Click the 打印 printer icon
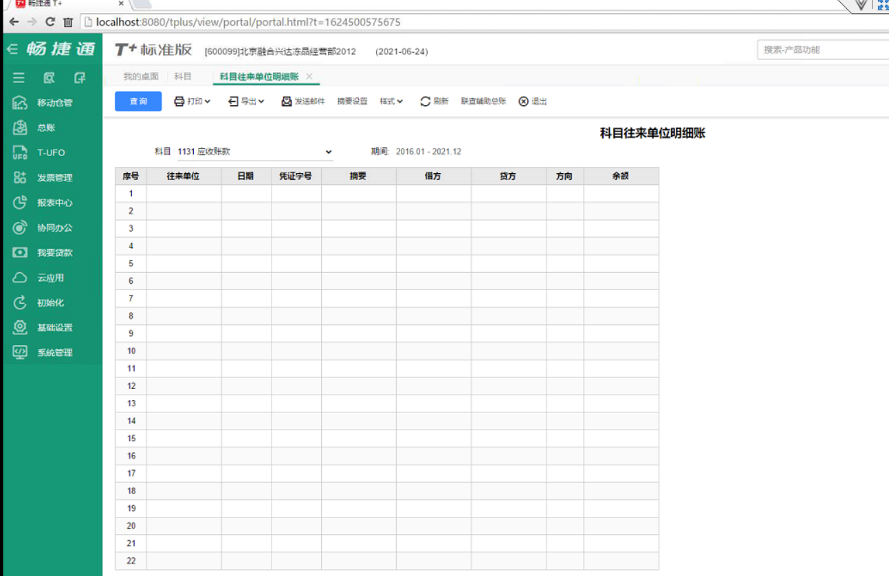The height and width of the screenshot is (576, 889). 179,101
